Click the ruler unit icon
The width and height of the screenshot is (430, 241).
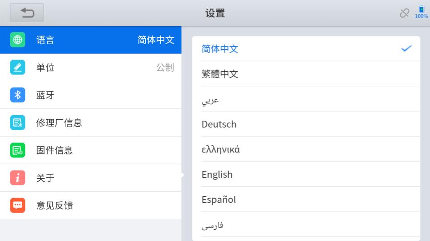pos(18,67)
